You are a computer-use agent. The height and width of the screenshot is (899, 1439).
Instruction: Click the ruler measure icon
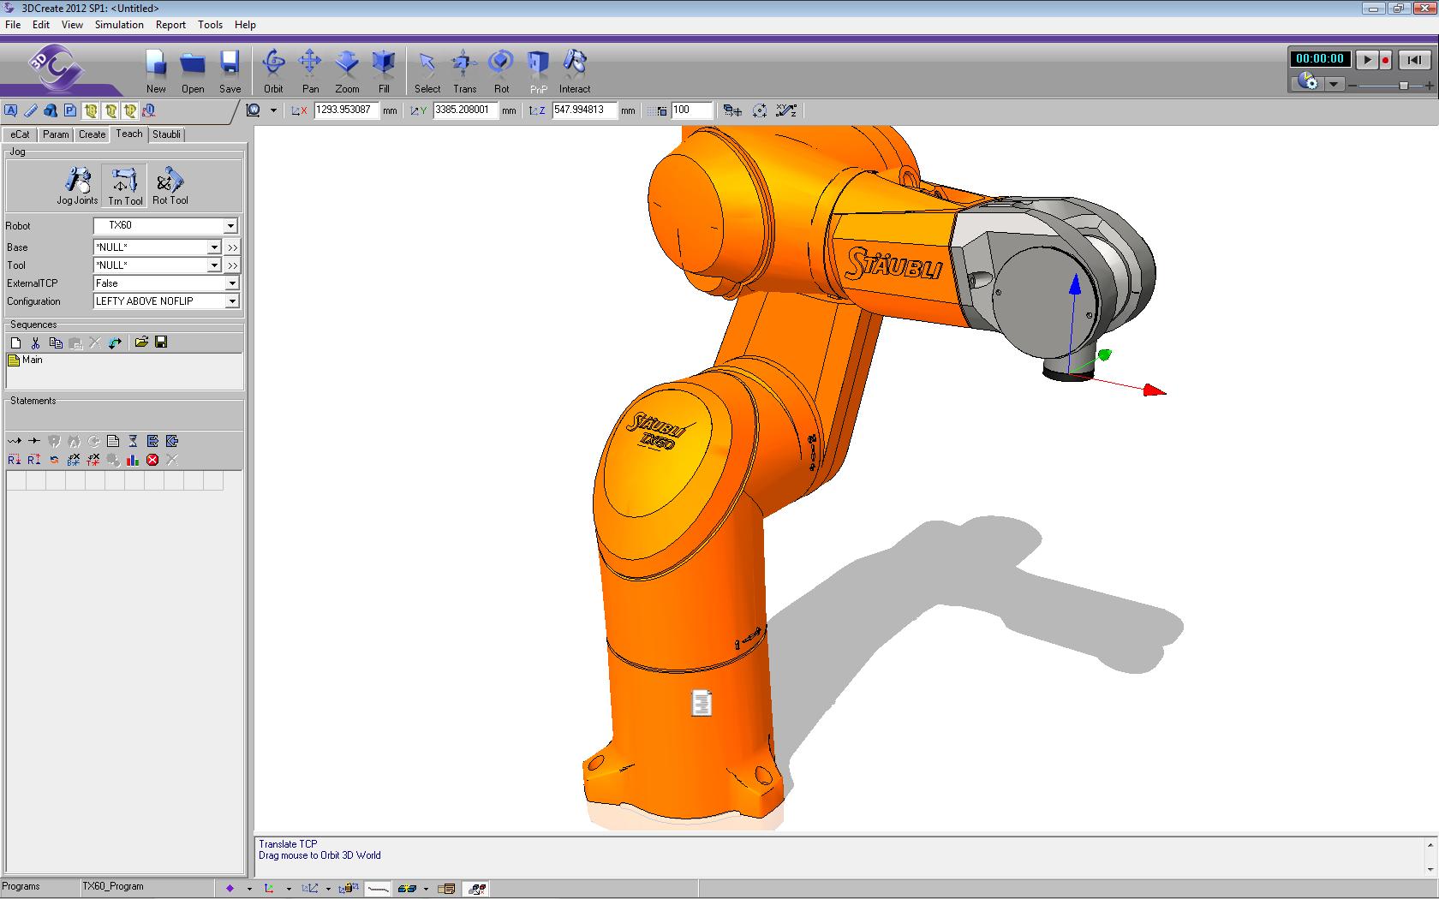point(31,110)
